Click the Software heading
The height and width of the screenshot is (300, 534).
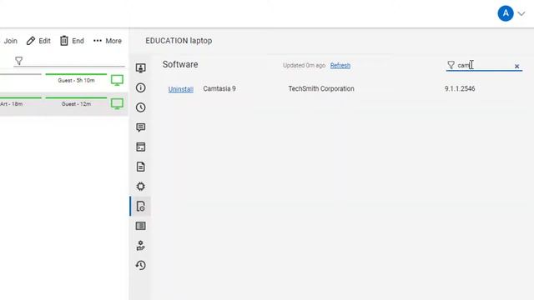pyautogui.click(x=180, y=64)
